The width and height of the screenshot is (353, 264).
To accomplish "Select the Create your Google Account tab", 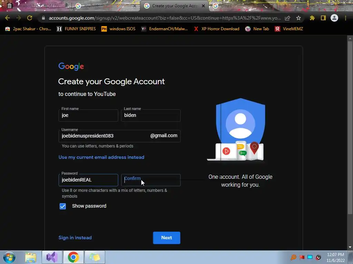I will (172, 6).
